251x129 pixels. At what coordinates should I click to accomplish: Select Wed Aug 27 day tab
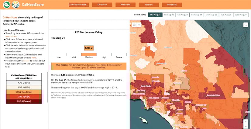pyautogui.click(x=241, y=15)
